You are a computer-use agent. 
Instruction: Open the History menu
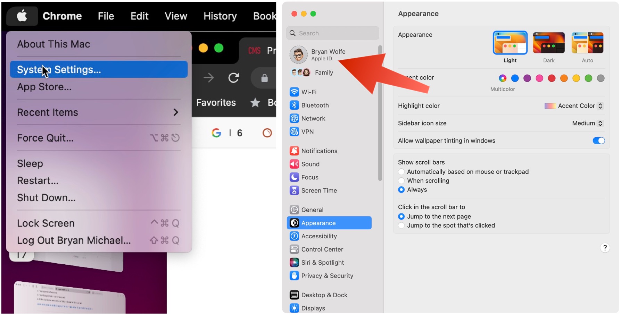(220, 16)
